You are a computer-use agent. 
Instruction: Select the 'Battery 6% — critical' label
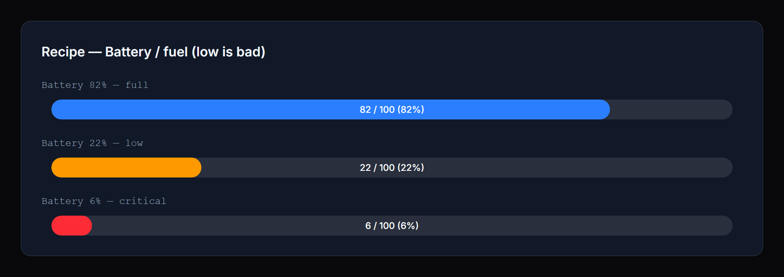click(x=104, y=201)
